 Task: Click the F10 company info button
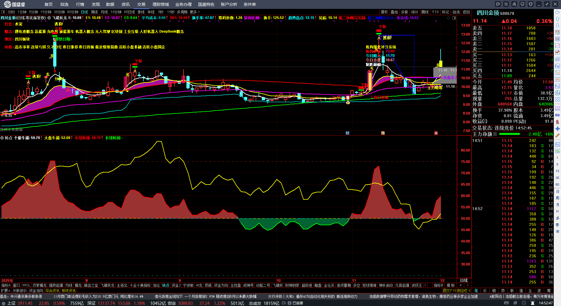tap(435, 12)
